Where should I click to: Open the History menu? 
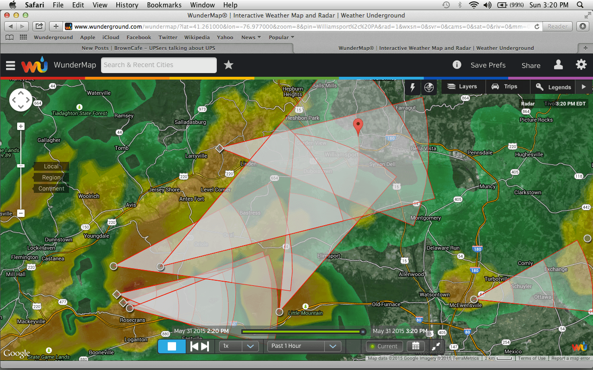[127, 5]
